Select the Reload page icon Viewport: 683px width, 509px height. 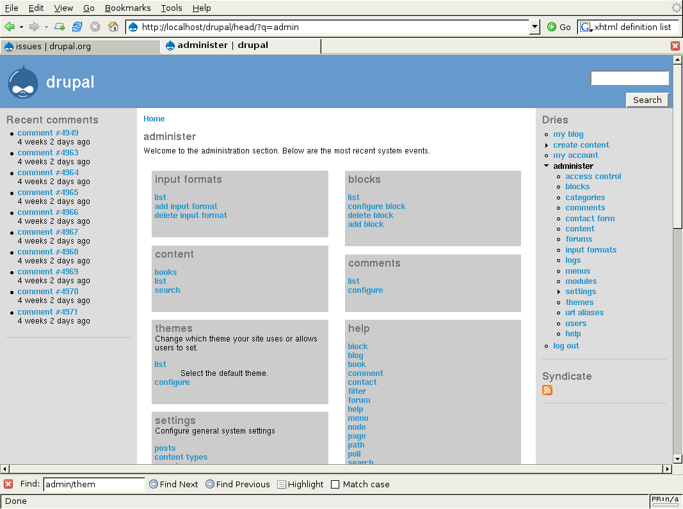[77, 26]
